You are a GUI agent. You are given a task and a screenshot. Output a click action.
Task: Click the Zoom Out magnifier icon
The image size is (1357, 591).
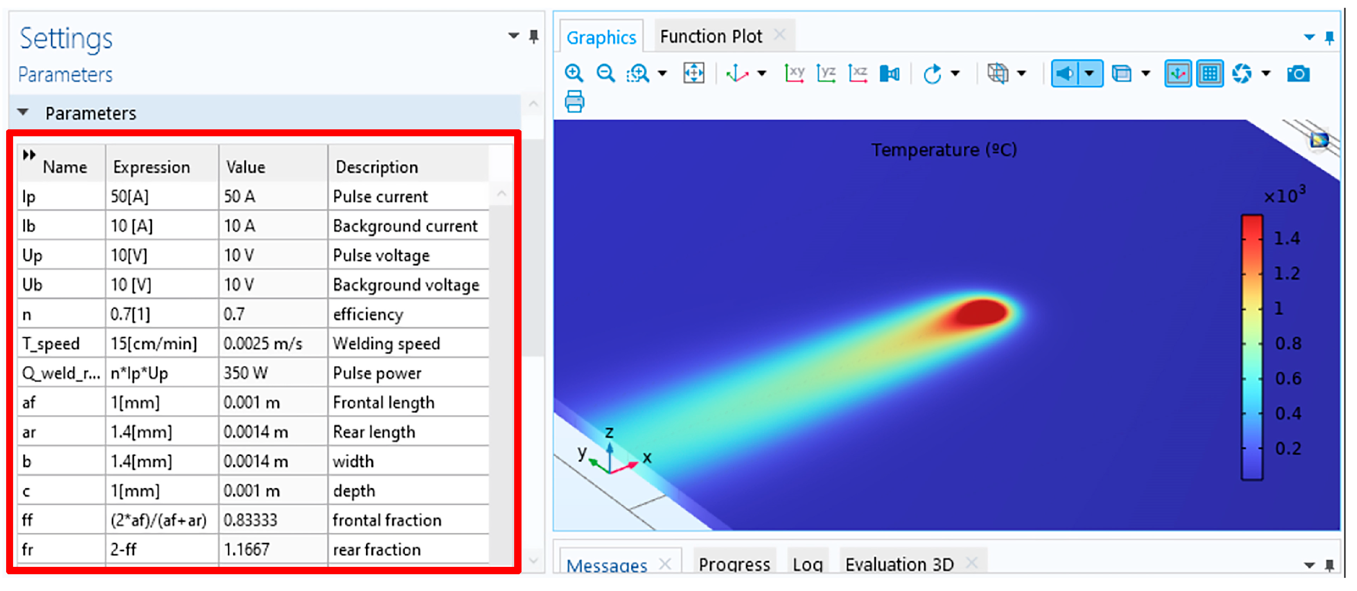605,73
